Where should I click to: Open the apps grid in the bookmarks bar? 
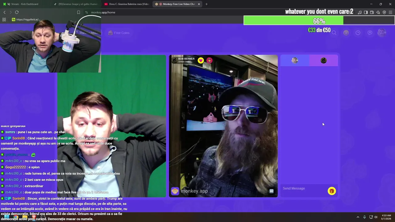tap(4, 19)
